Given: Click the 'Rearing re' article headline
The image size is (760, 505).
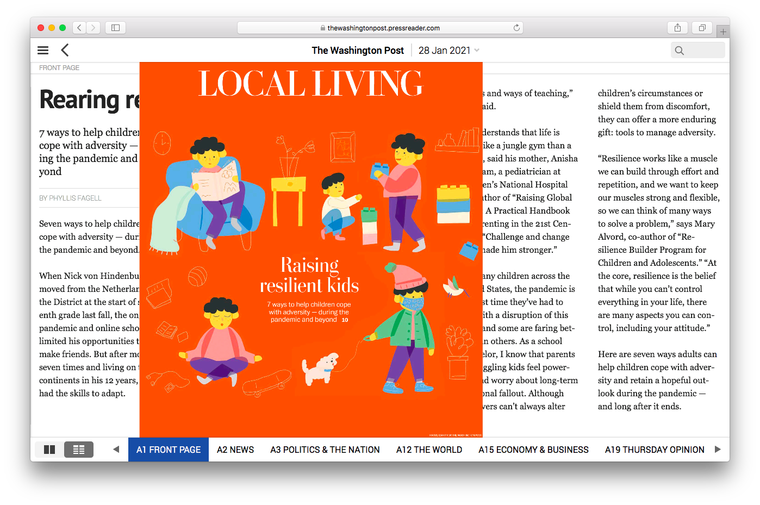Looking at the screenshot, I should [x=90, y=100].
